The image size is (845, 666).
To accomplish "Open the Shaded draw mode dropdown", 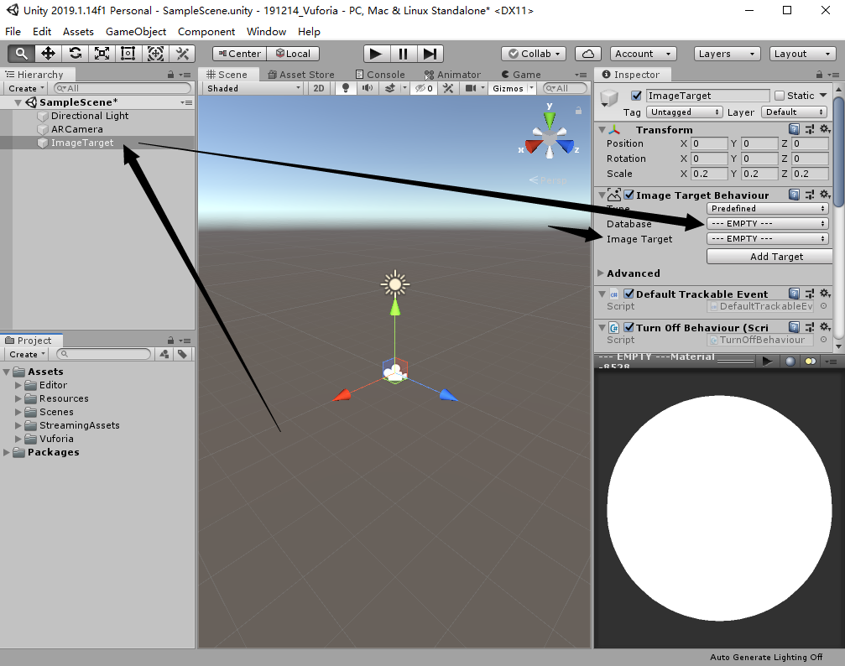I will click(253, 88).
